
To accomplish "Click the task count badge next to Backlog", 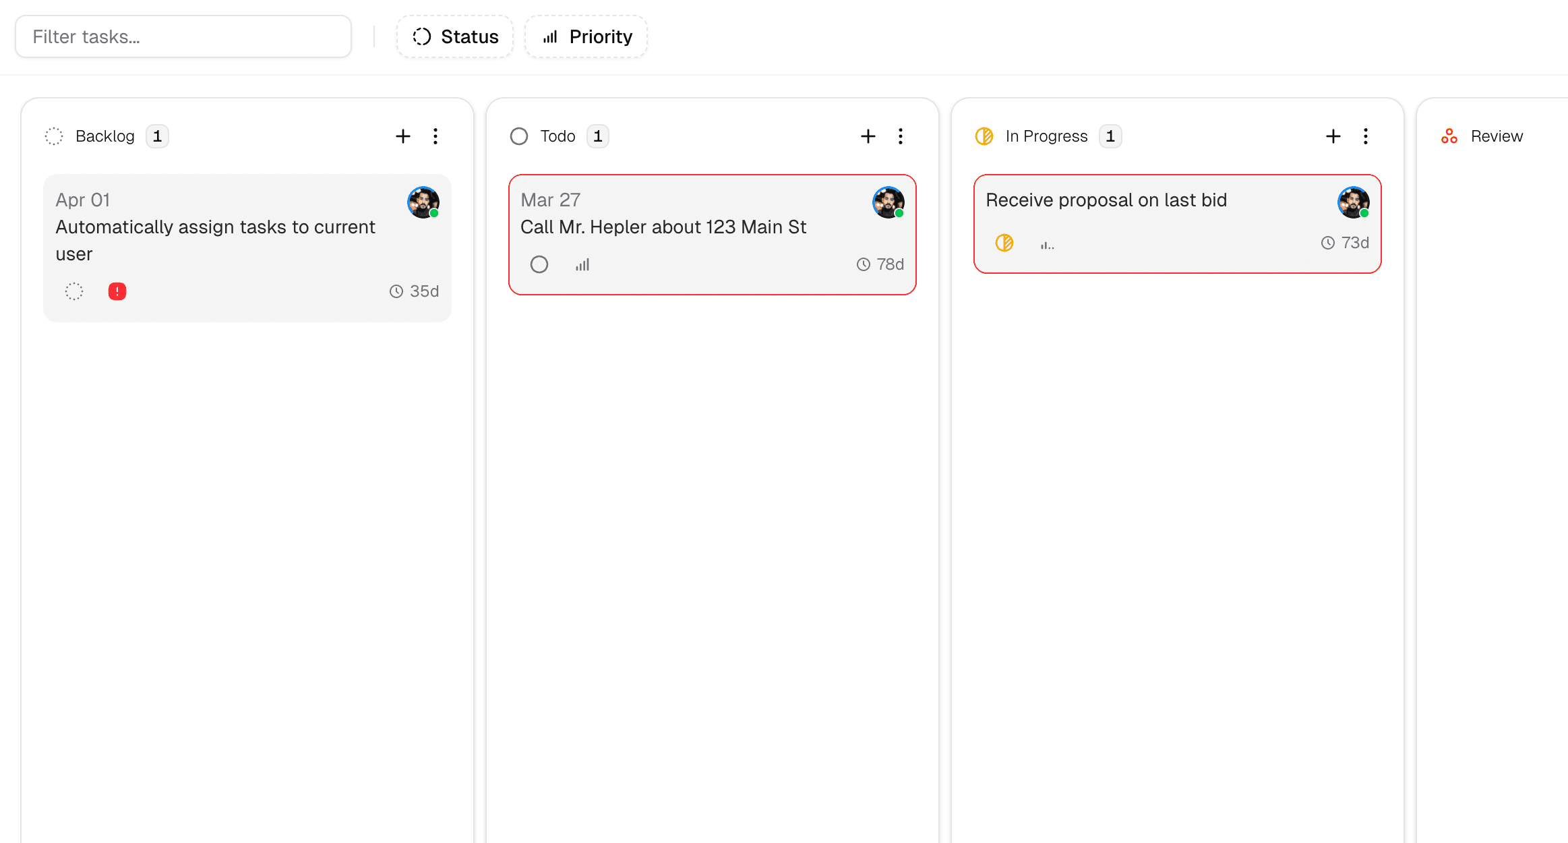I will pyautogui.click(x=158, y=136).
